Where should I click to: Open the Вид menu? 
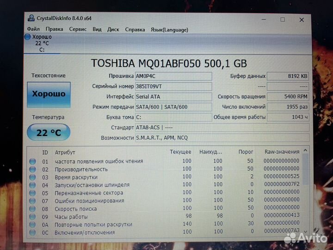[97, 29]
